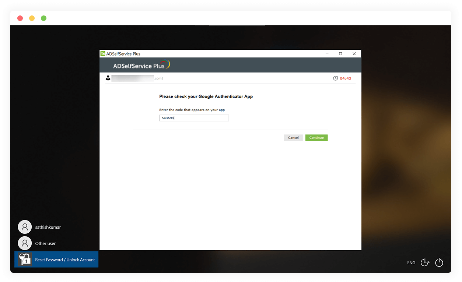Click the 'Please check your Google Authenticator App' heading
This screenshot has width=462, height=282.
pos(206,96)
